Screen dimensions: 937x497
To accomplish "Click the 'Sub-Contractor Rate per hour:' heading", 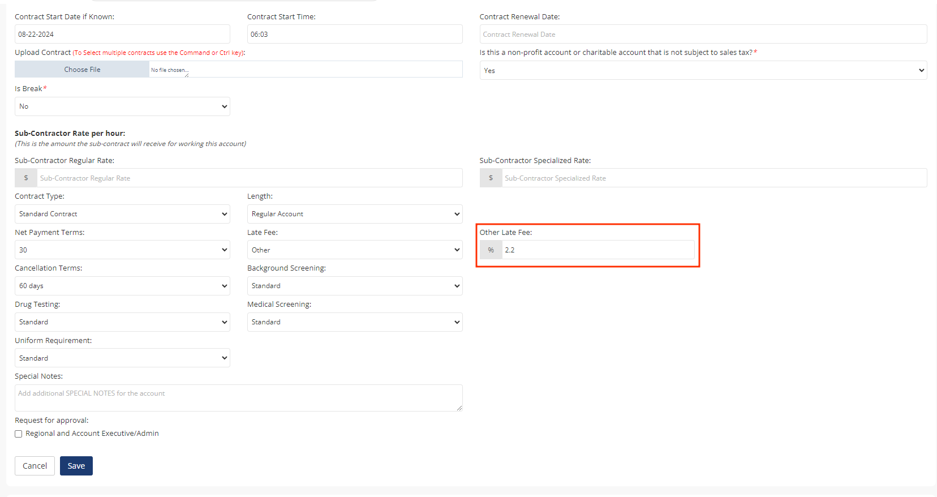I will [x=70, y=134].
